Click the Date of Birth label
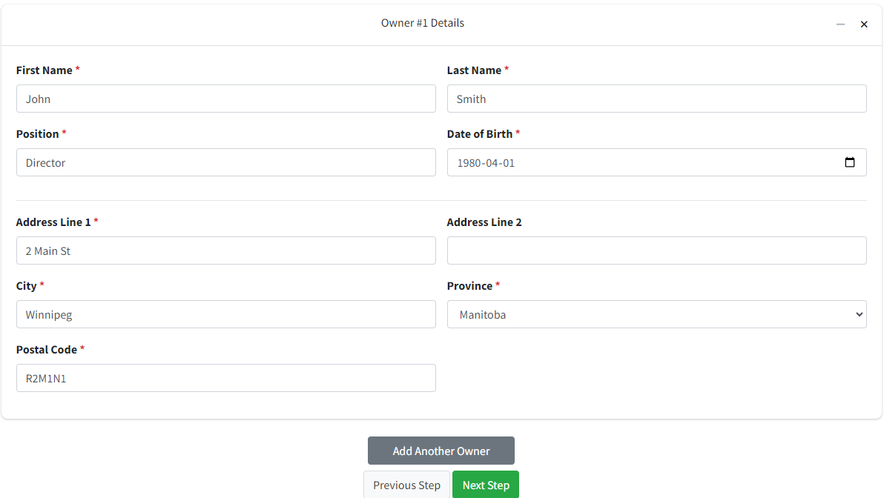Image resolution: width=884 pixels, height=498 pixels. tap(480, 134)
